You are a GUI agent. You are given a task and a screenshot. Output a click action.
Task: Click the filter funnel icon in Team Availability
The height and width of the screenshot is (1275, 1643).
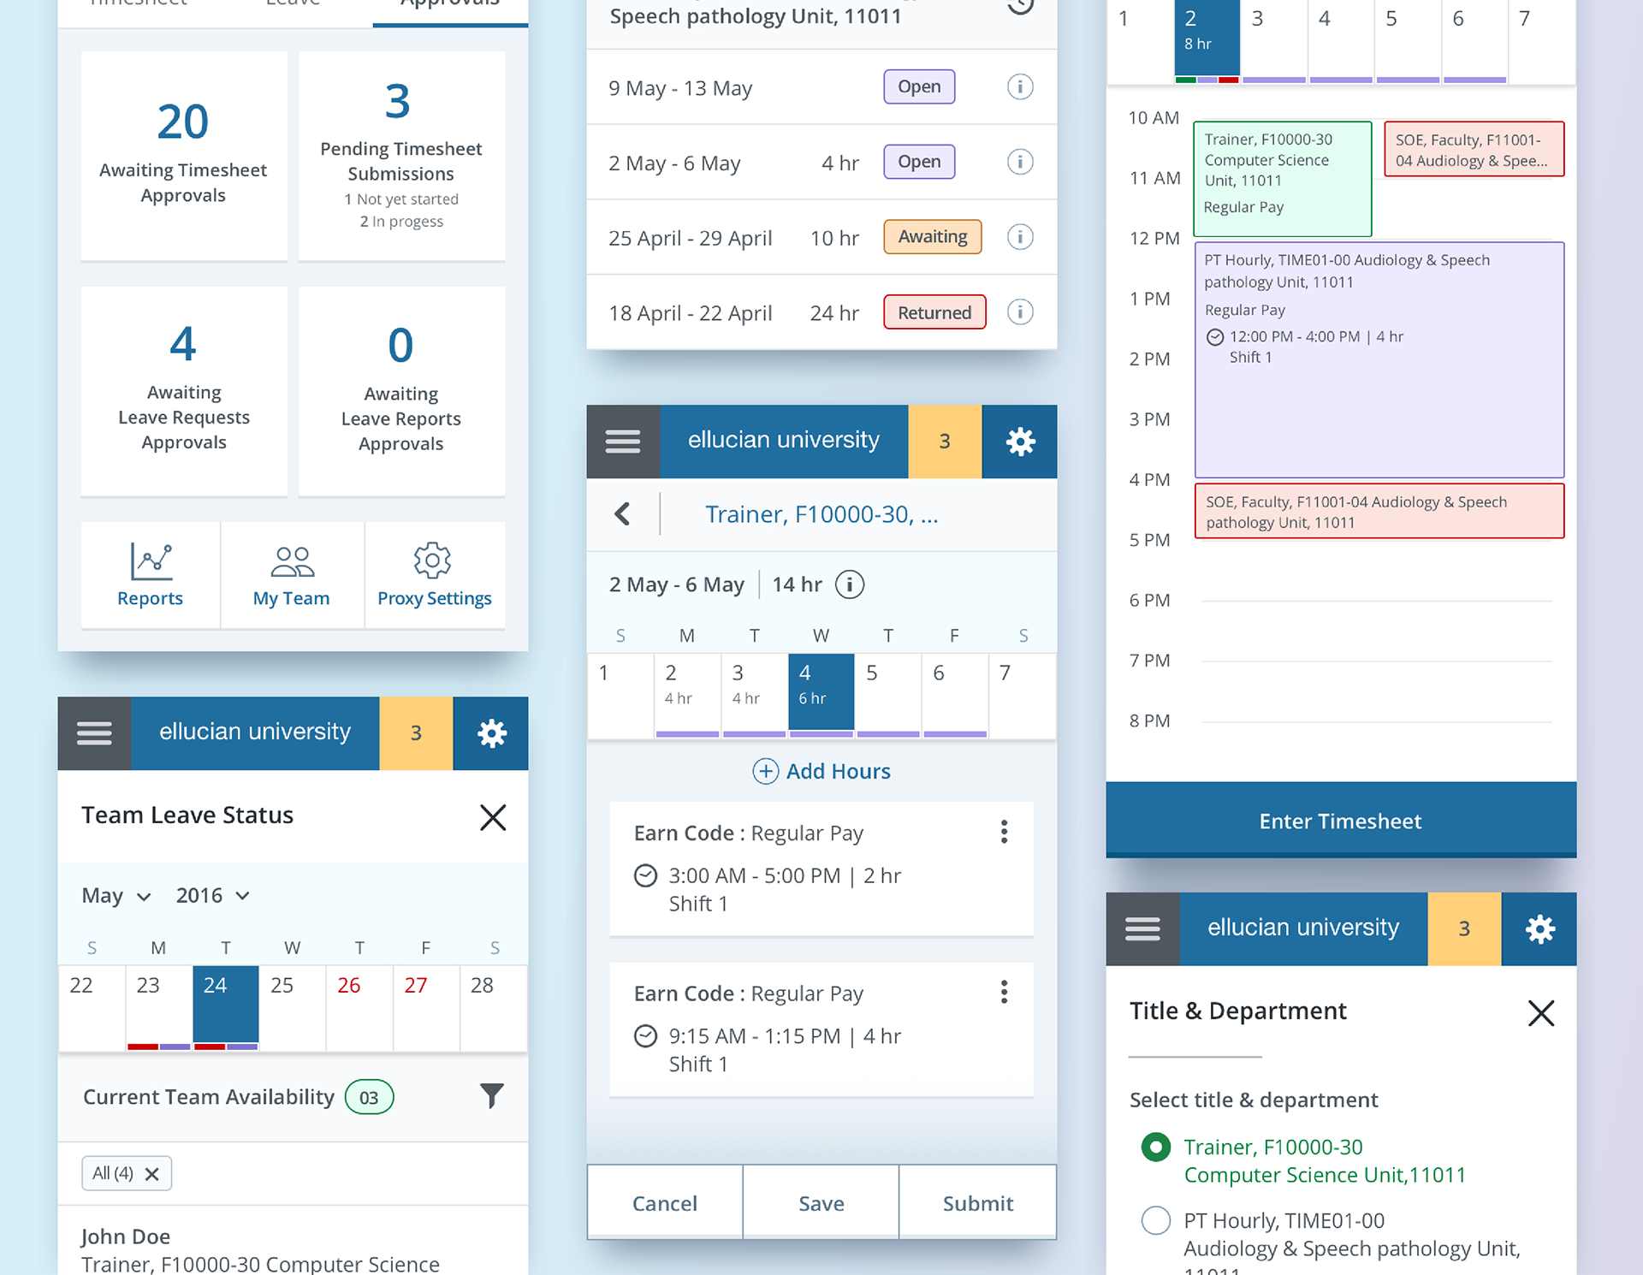click(491, 1095)
